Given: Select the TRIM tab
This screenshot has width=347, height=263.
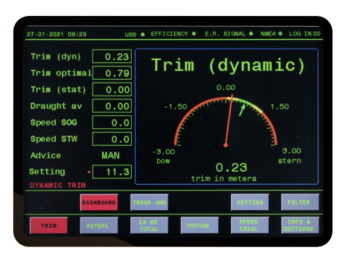Looking at the screenshot, I should [49, 225].
